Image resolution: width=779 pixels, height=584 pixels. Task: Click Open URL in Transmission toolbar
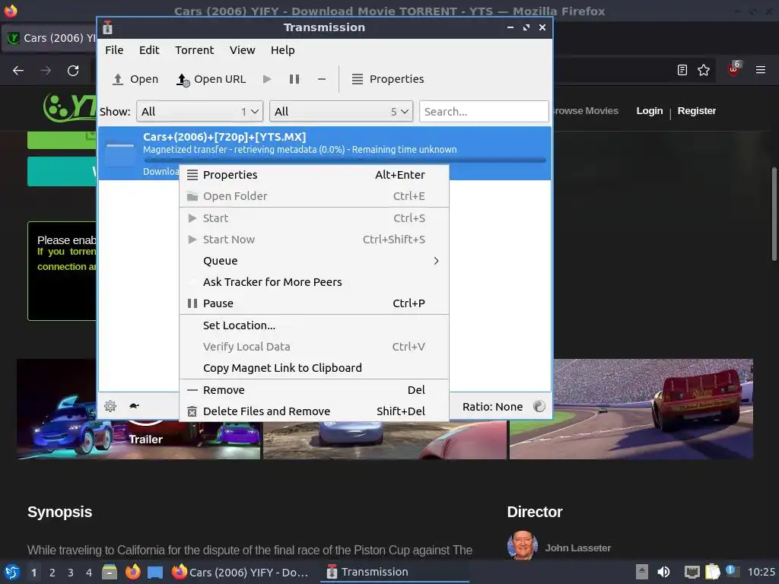211,79
